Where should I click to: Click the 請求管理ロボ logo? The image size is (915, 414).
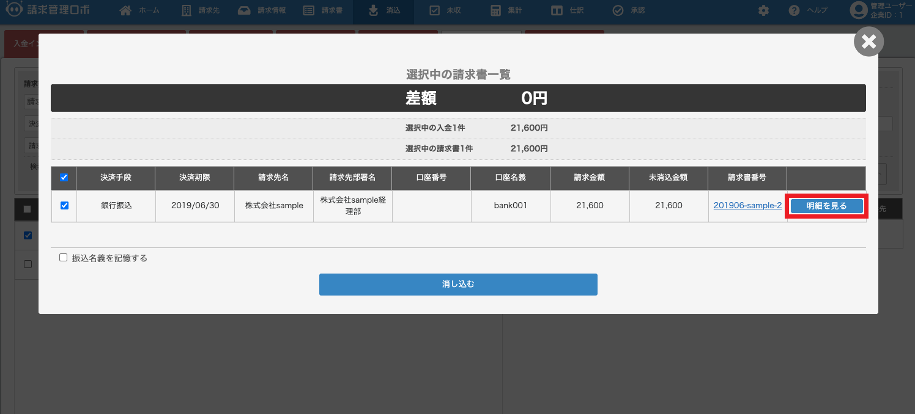click(48, 10)
